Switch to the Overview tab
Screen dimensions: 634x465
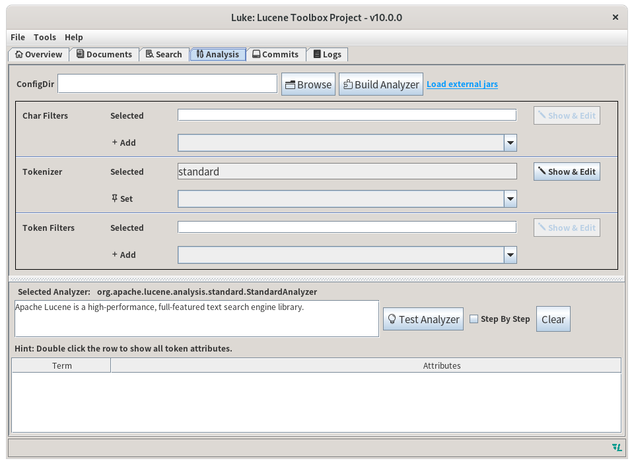(x=39, y=55)
